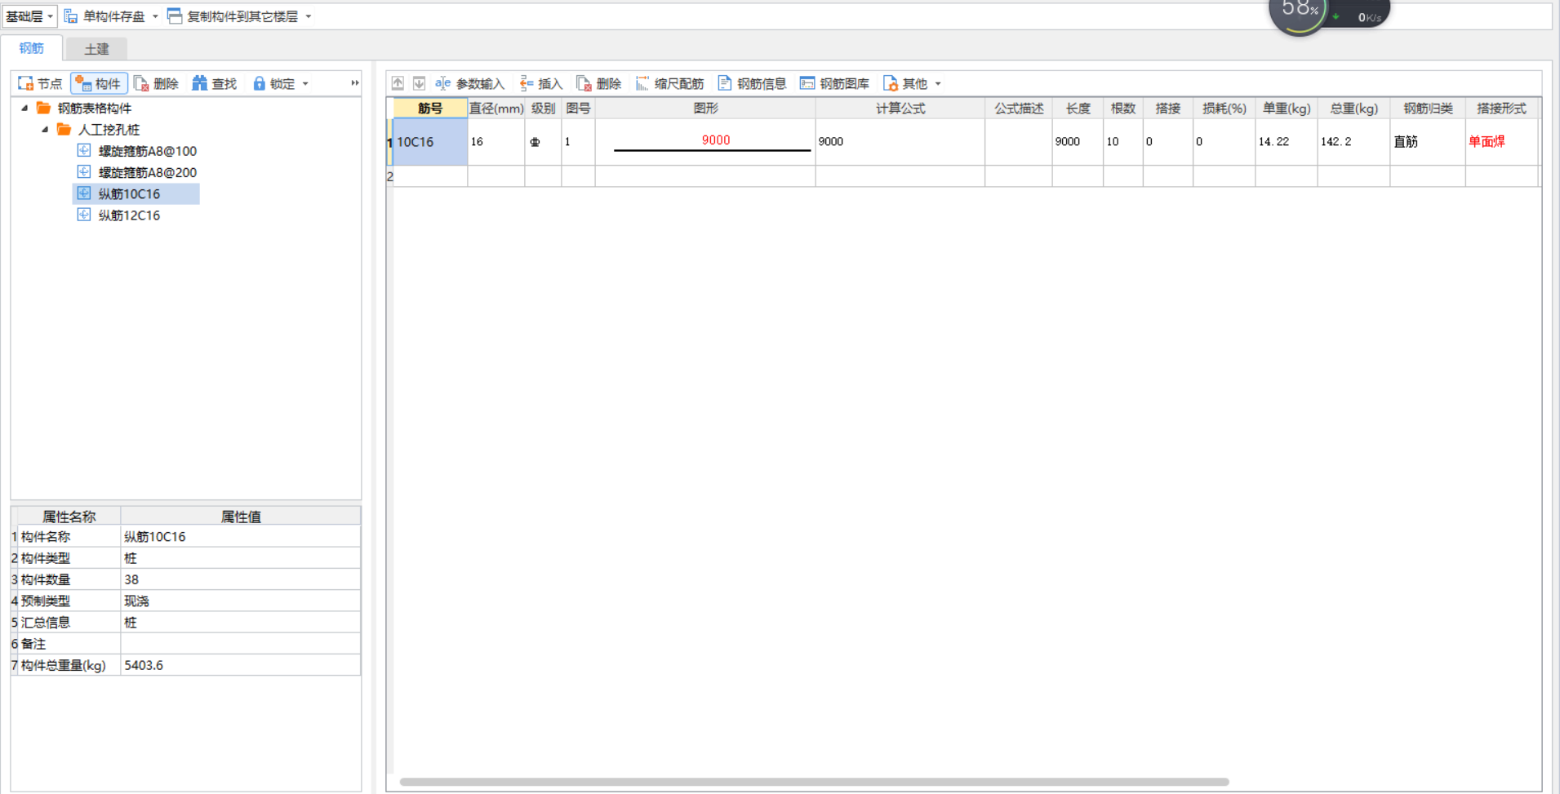The height and width of the screenshot is (794, 1560).
Task: Switch to the 土建 tab
Action: [96, 49]
